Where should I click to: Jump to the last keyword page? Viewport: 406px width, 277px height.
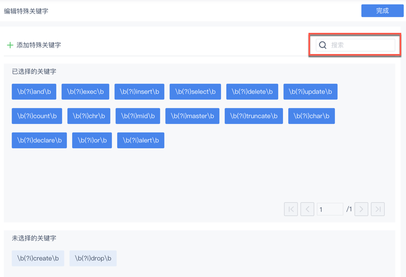[378, 209]
